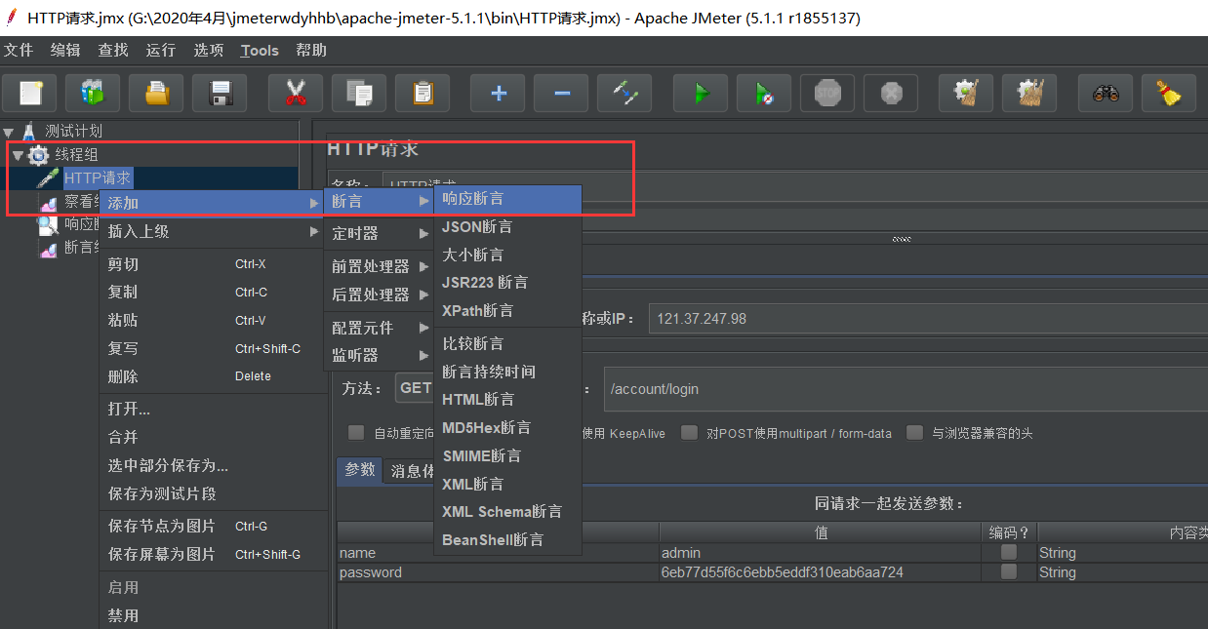Toggle 自动重定向 checkbox
This screenshot has height=629, width=1208.
pyautogui.click(x=356, y=433)
